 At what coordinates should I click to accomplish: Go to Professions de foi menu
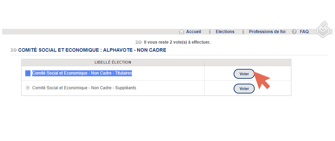click(x=267, y=32)
